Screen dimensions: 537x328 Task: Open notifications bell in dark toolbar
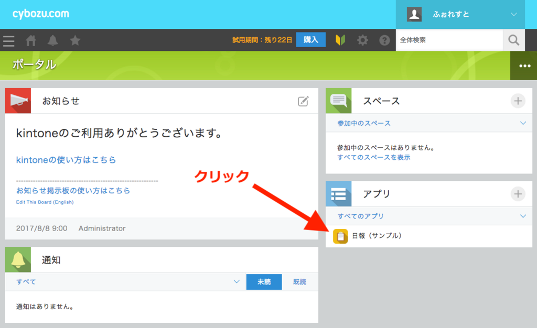coord(53,40)
